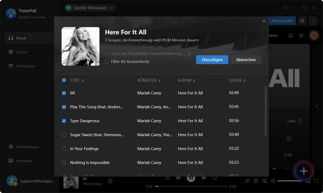Check the In Your Feelings checkbox
This screenshot has width=323, height=193.
[64, 149]
